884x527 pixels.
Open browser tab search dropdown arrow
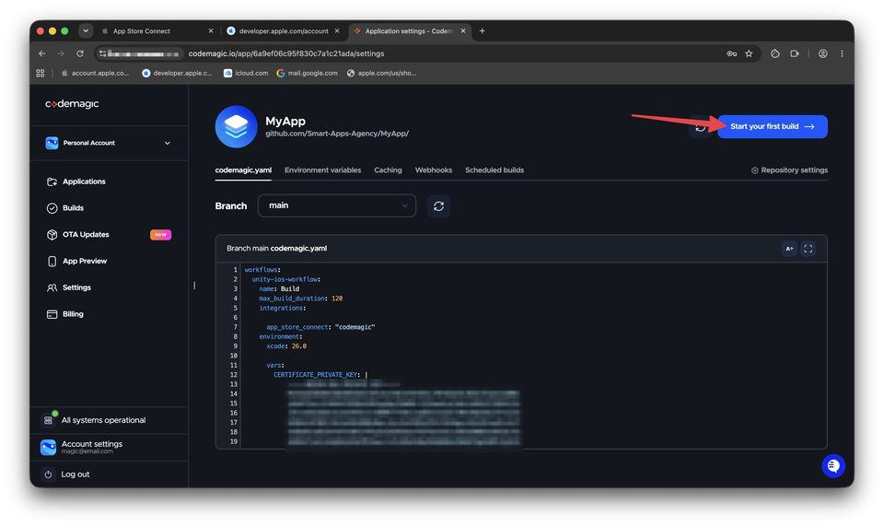[x=86, y=31]
